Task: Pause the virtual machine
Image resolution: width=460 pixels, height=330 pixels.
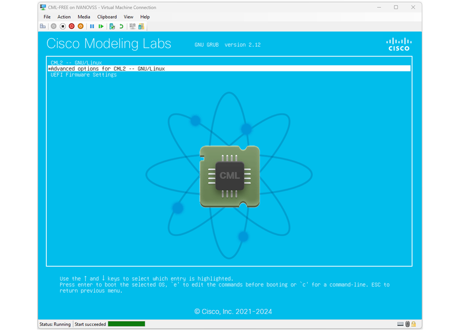Action: tap(92, 27)
